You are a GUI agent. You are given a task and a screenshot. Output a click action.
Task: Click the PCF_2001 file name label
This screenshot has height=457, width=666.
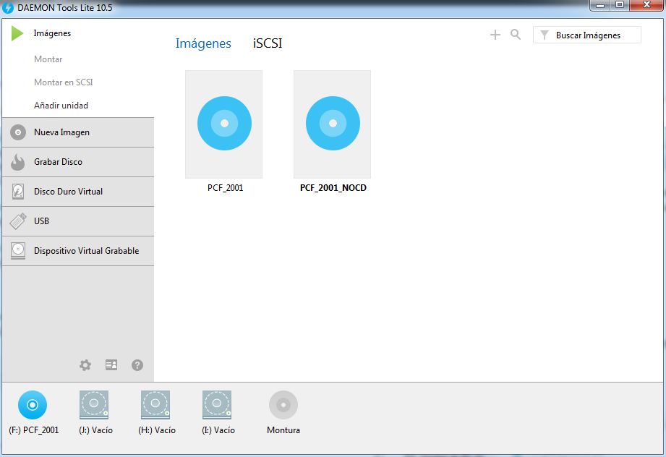[225, 188]
